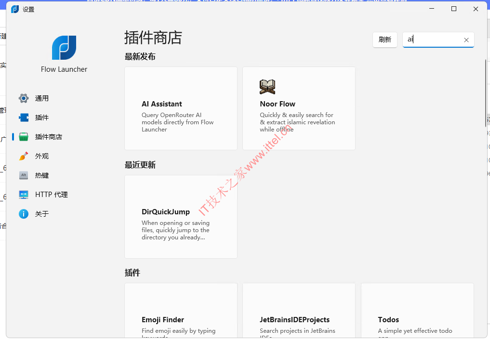This screenshot has width=490, height=341.
Task: Click the Noor Flow book icon
Action: coord(267,87)
